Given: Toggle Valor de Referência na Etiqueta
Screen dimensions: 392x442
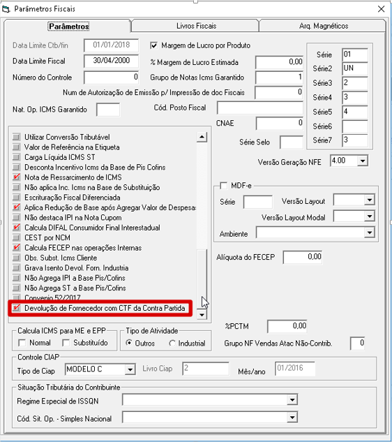Looking at the screenshot, I should (16, 147).
